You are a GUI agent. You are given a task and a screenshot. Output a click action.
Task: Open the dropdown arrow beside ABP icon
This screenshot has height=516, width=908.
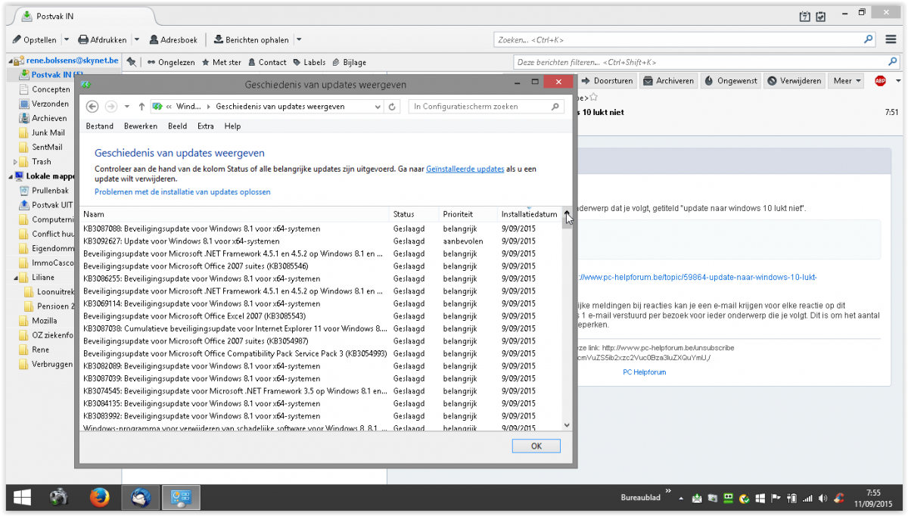897,81
